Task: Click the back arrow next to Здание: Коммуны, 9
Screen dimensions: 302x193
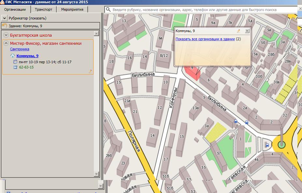Action: pos(4,26)
